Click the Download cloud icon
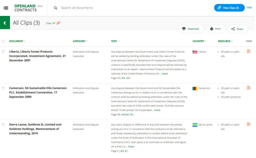This screenshot has width=256, height=158. (184, 29)
